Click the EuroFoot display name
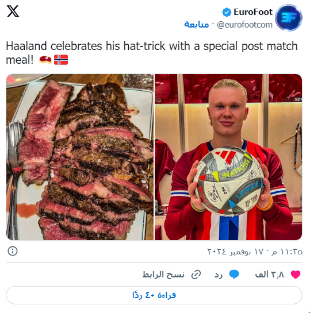This screenshot has width=310, height=313. (x=253, y=12)
